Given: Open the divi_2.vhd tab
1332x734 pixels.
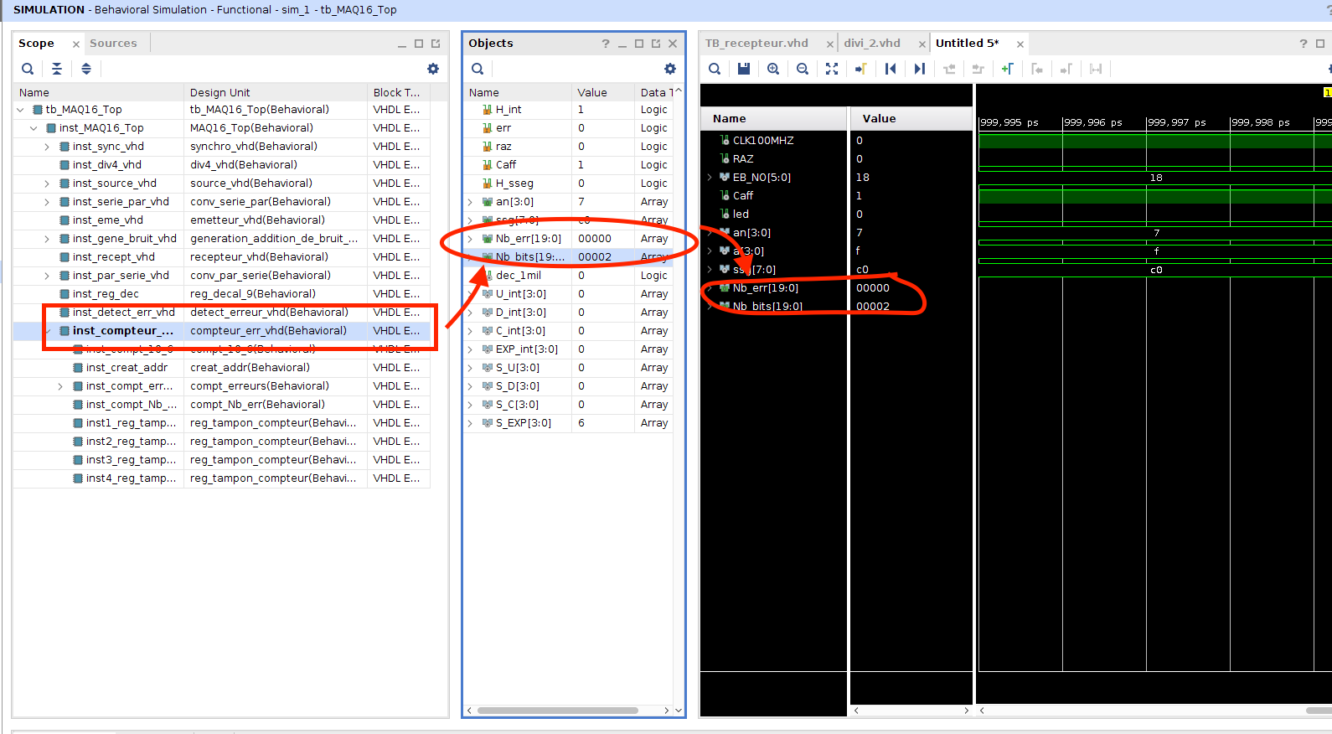Looking at the screenshot, I should [x=872, y=44].
